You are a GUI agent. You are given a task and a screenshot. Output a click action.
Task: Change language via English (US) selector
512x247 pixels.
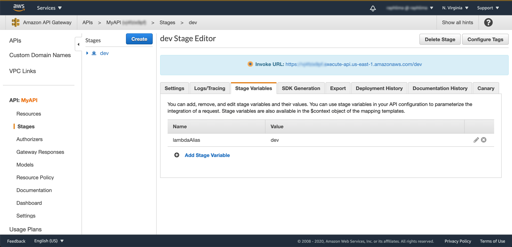tap(49, 241)
